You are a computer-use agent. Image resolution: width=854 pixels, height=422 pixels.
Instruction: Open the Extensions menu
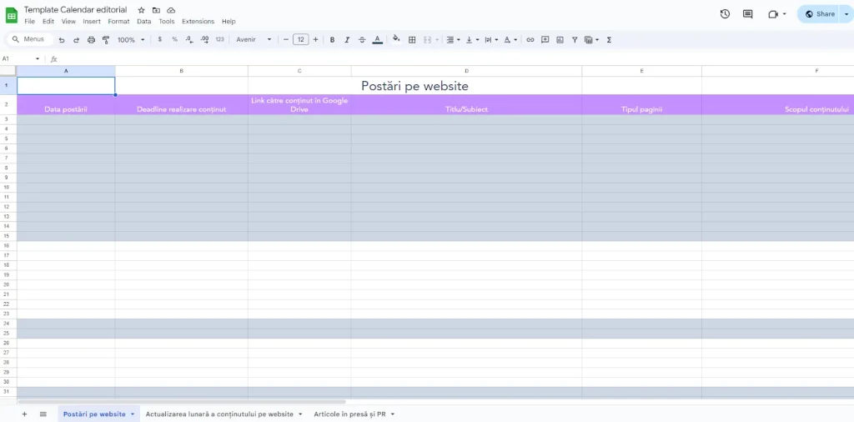198,22
